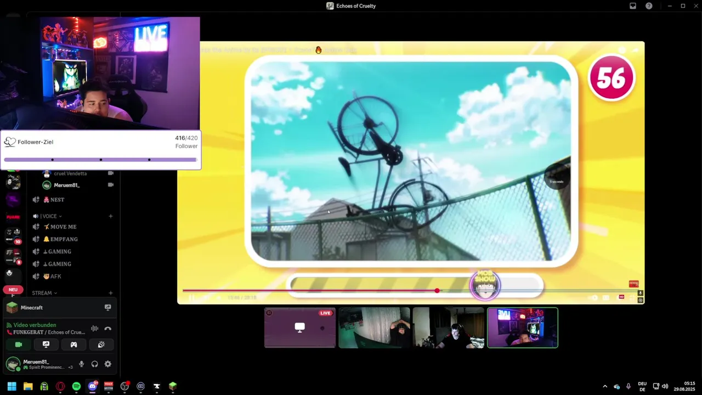Show hidden system tray icons

tap(605, 386)
